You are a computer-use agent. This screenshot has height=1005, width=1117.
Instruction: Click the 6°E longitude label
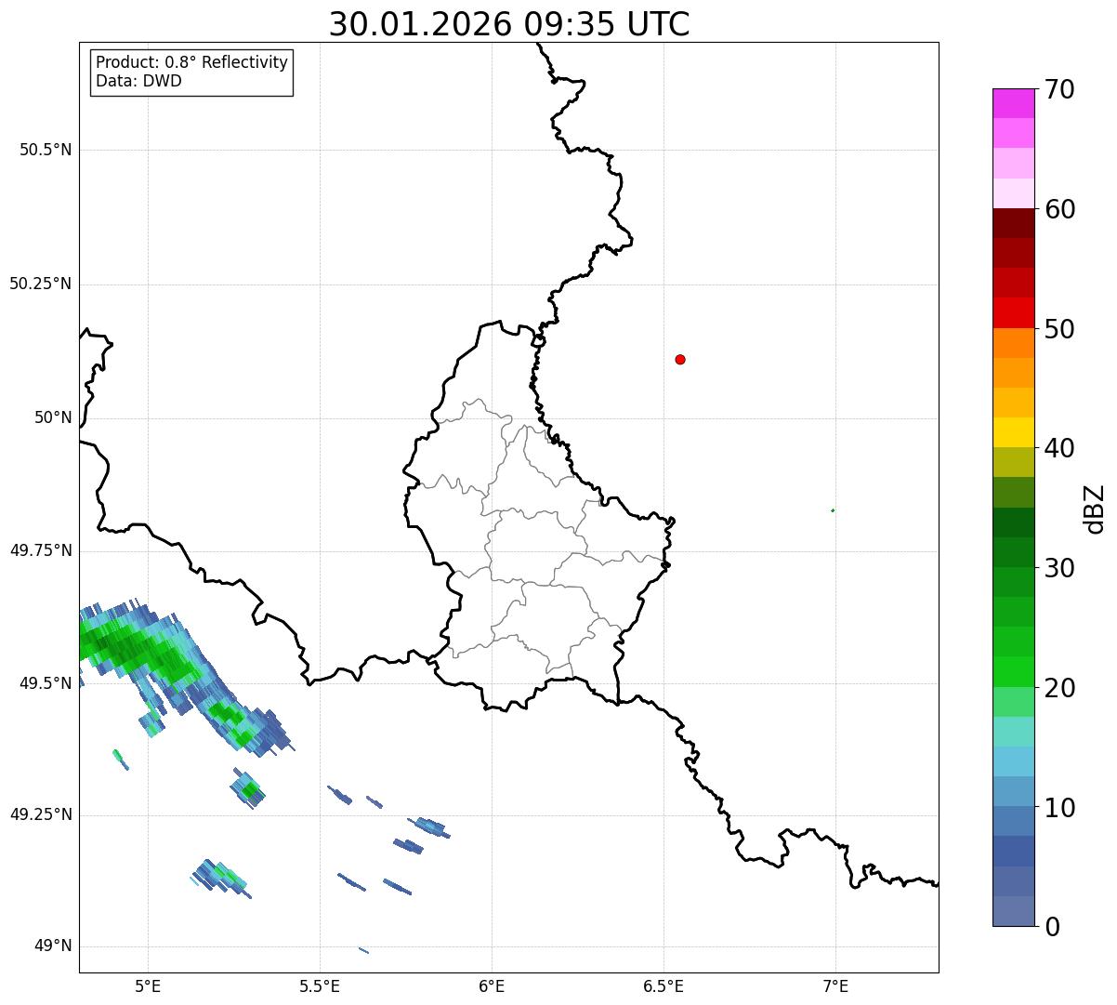(x=492, y=985)
